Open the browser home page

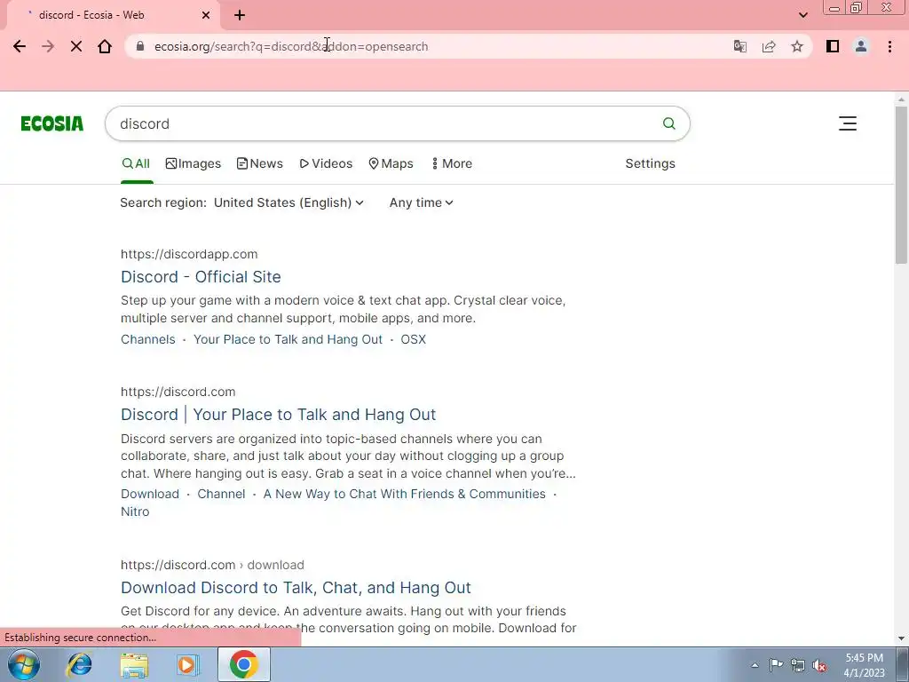105,46
